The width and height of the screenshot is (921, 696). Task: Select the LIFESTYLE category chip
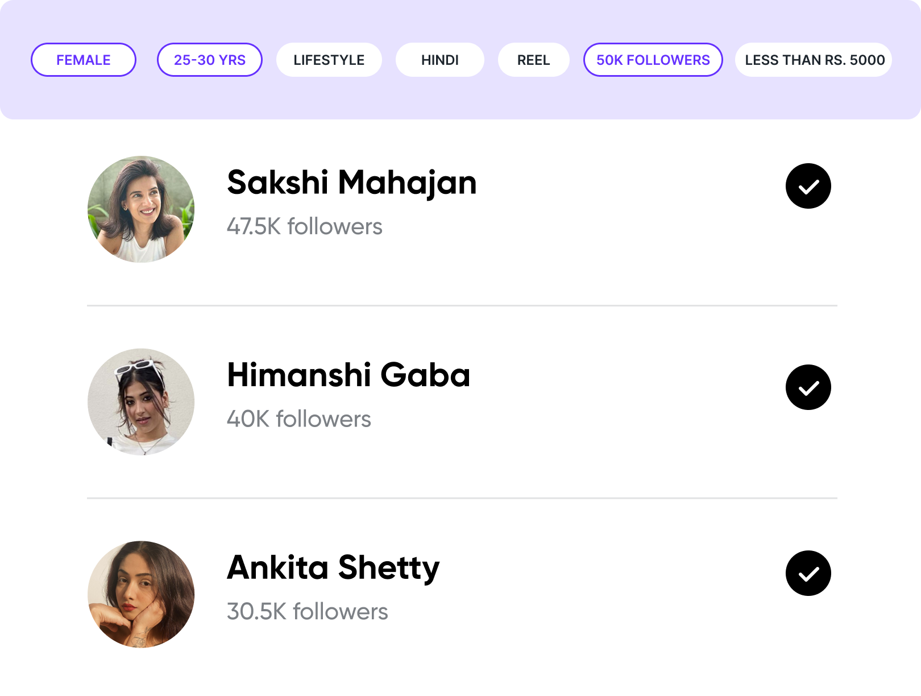pos(329,60)
